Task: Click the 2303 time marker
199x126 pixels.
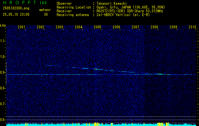Action: tap(59, 27)
